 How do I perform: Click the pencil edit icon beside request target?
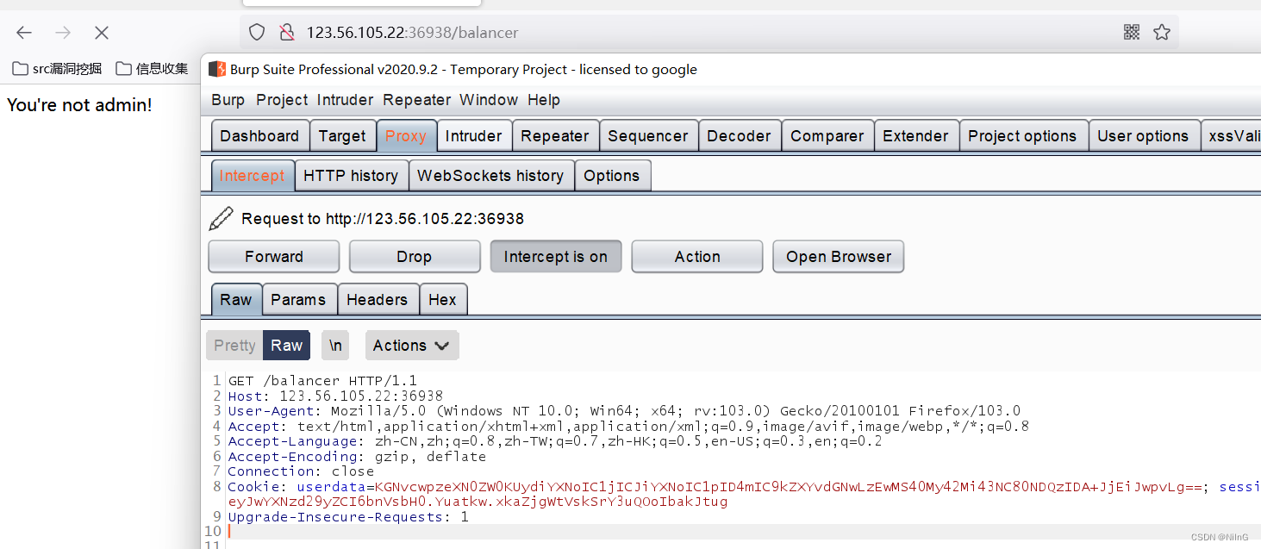coord(222,219)
